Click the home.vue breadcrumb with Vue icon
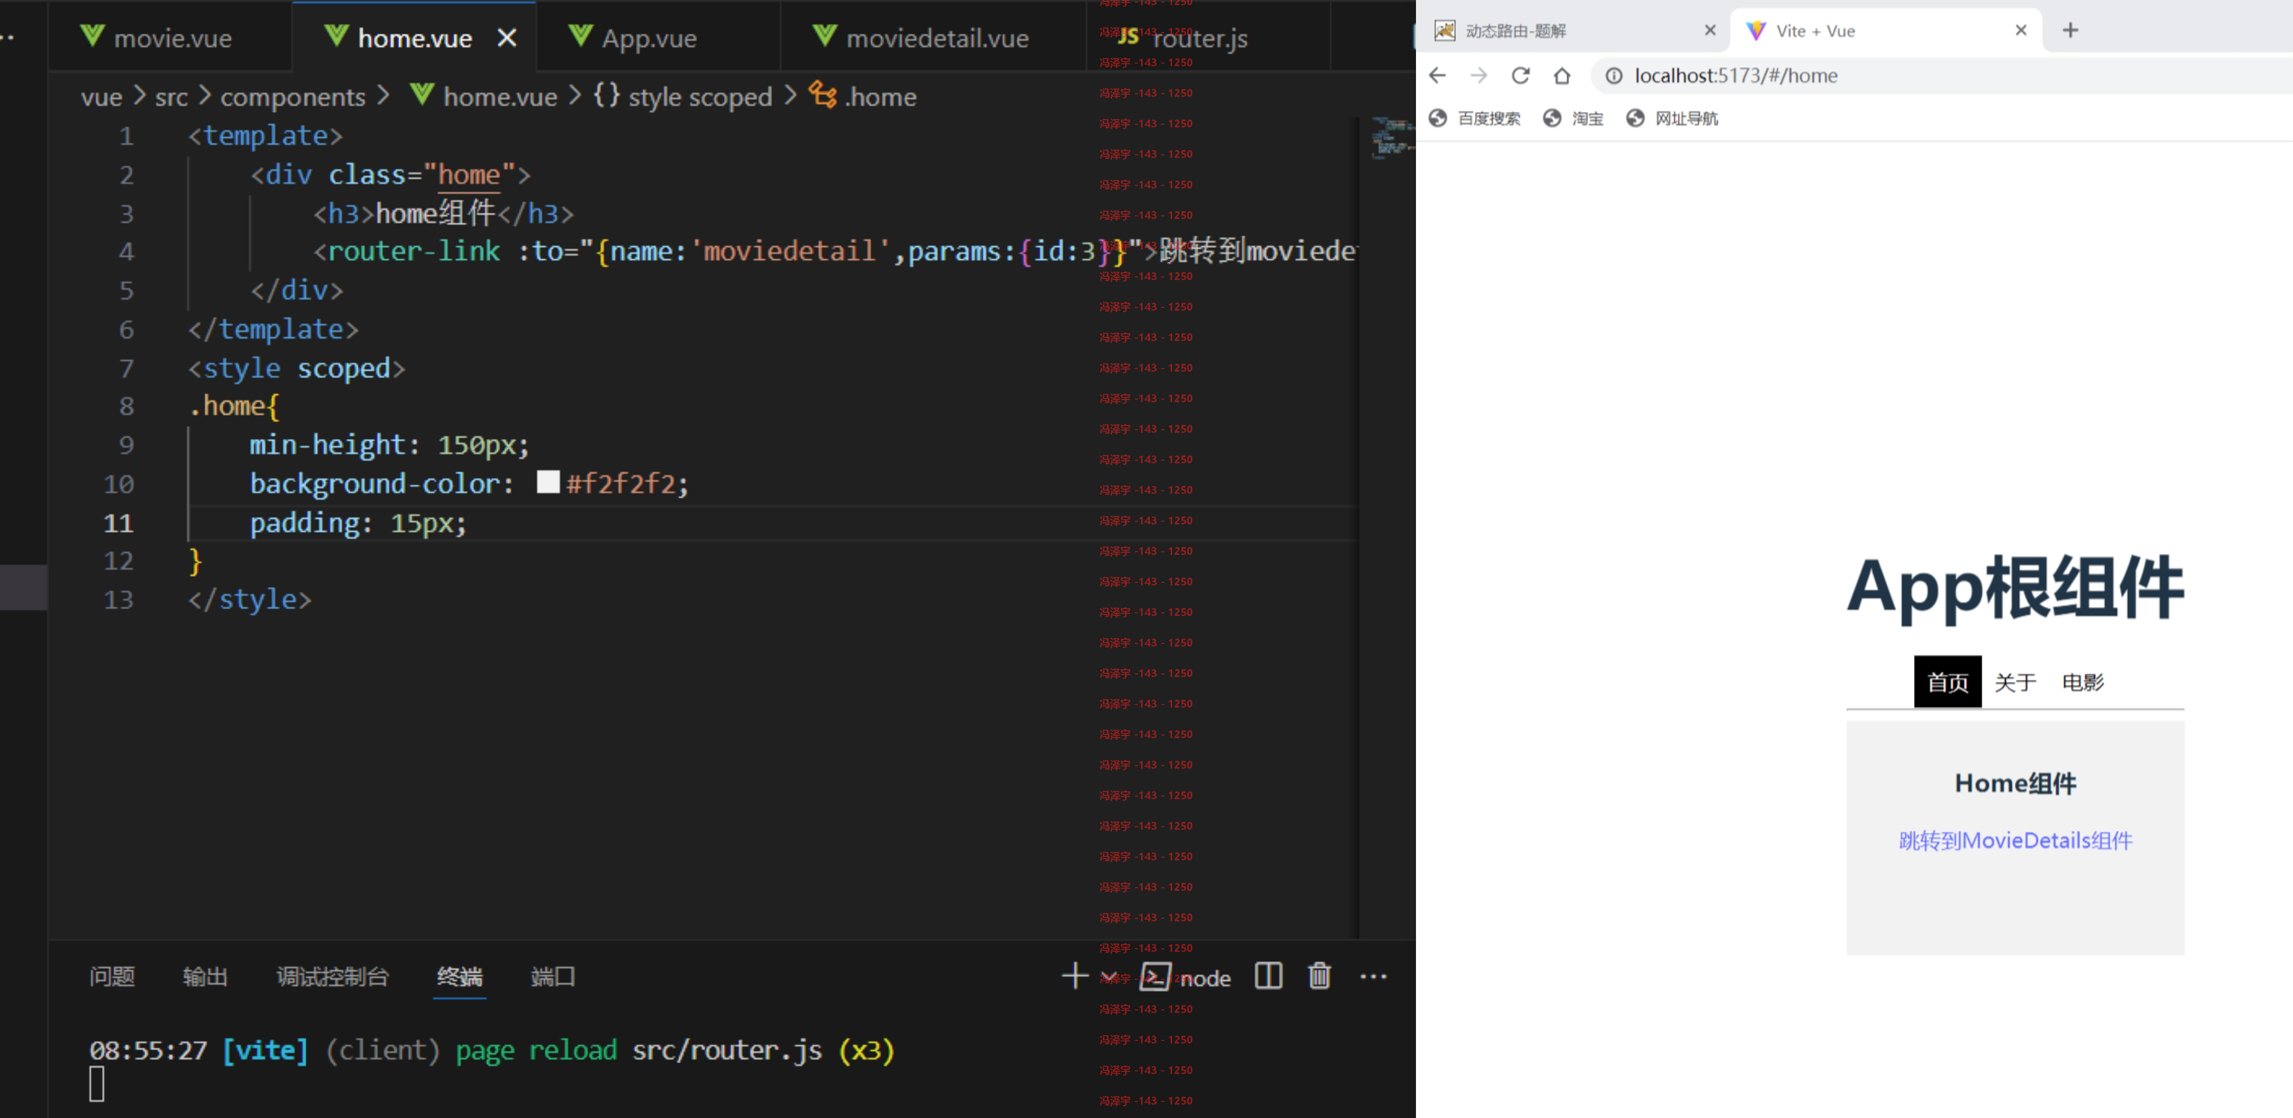 484,96
